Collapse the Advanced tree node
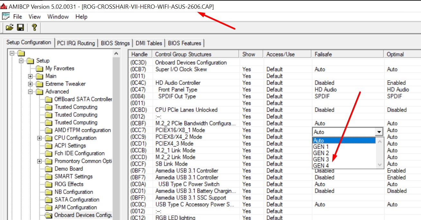This screenshot has width=421, height=220. pyautogui.click(x=31, y=92)
